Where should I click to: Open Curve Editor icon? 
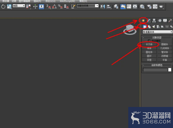tap(129, 7)
